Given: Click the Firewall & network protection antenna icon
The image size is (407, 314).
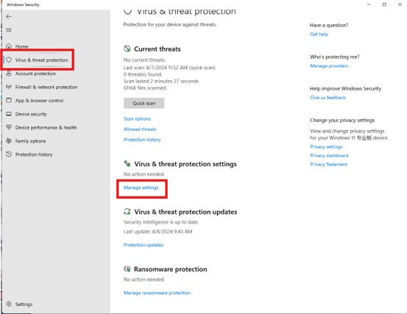Looking at the screenshot, I should point(9,87).
